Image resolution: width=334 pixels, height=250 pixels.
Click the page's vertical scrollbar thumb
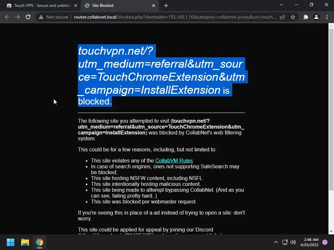(331, 109)
